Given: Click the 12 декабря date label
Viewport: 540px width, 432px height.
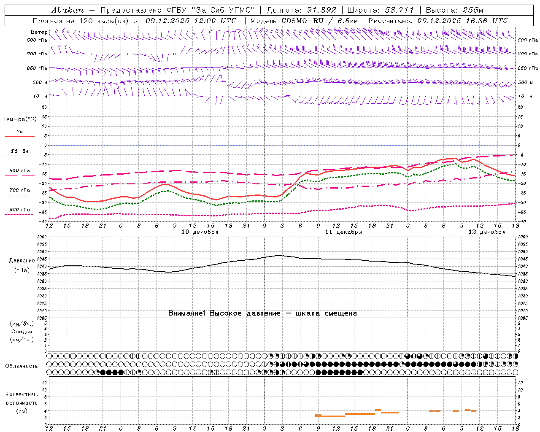Looking at the screenshot, I should 487,232.
